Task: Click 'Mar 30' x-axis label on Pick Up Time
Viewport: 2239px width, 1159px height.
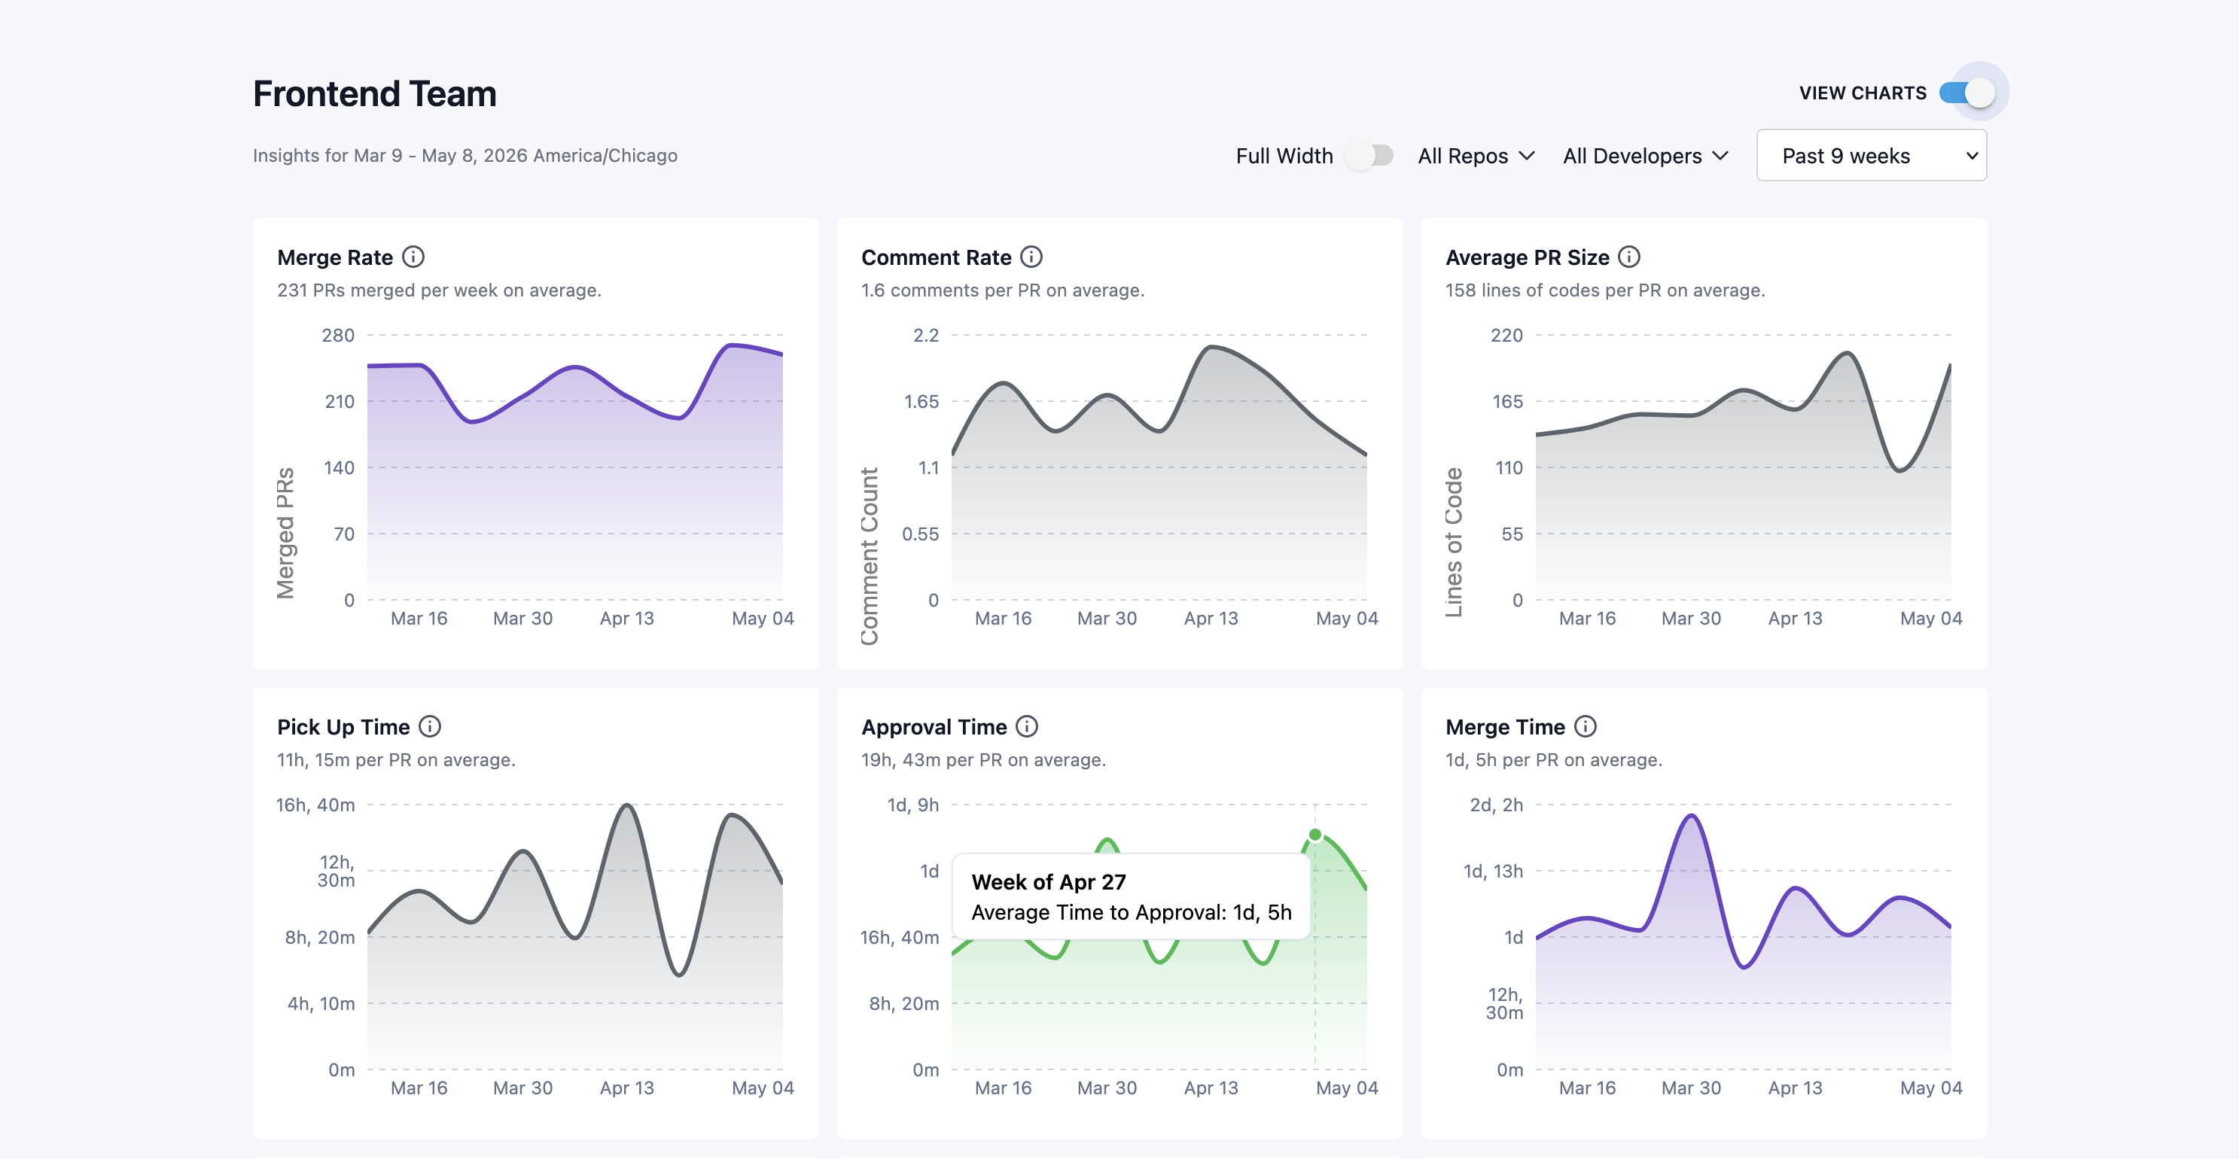Action: click(x=522, y=1088)
